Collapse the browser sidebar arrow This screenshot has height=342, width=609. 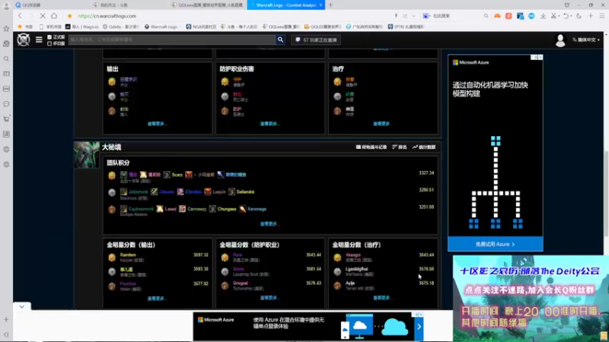click(x=6, y=334)
